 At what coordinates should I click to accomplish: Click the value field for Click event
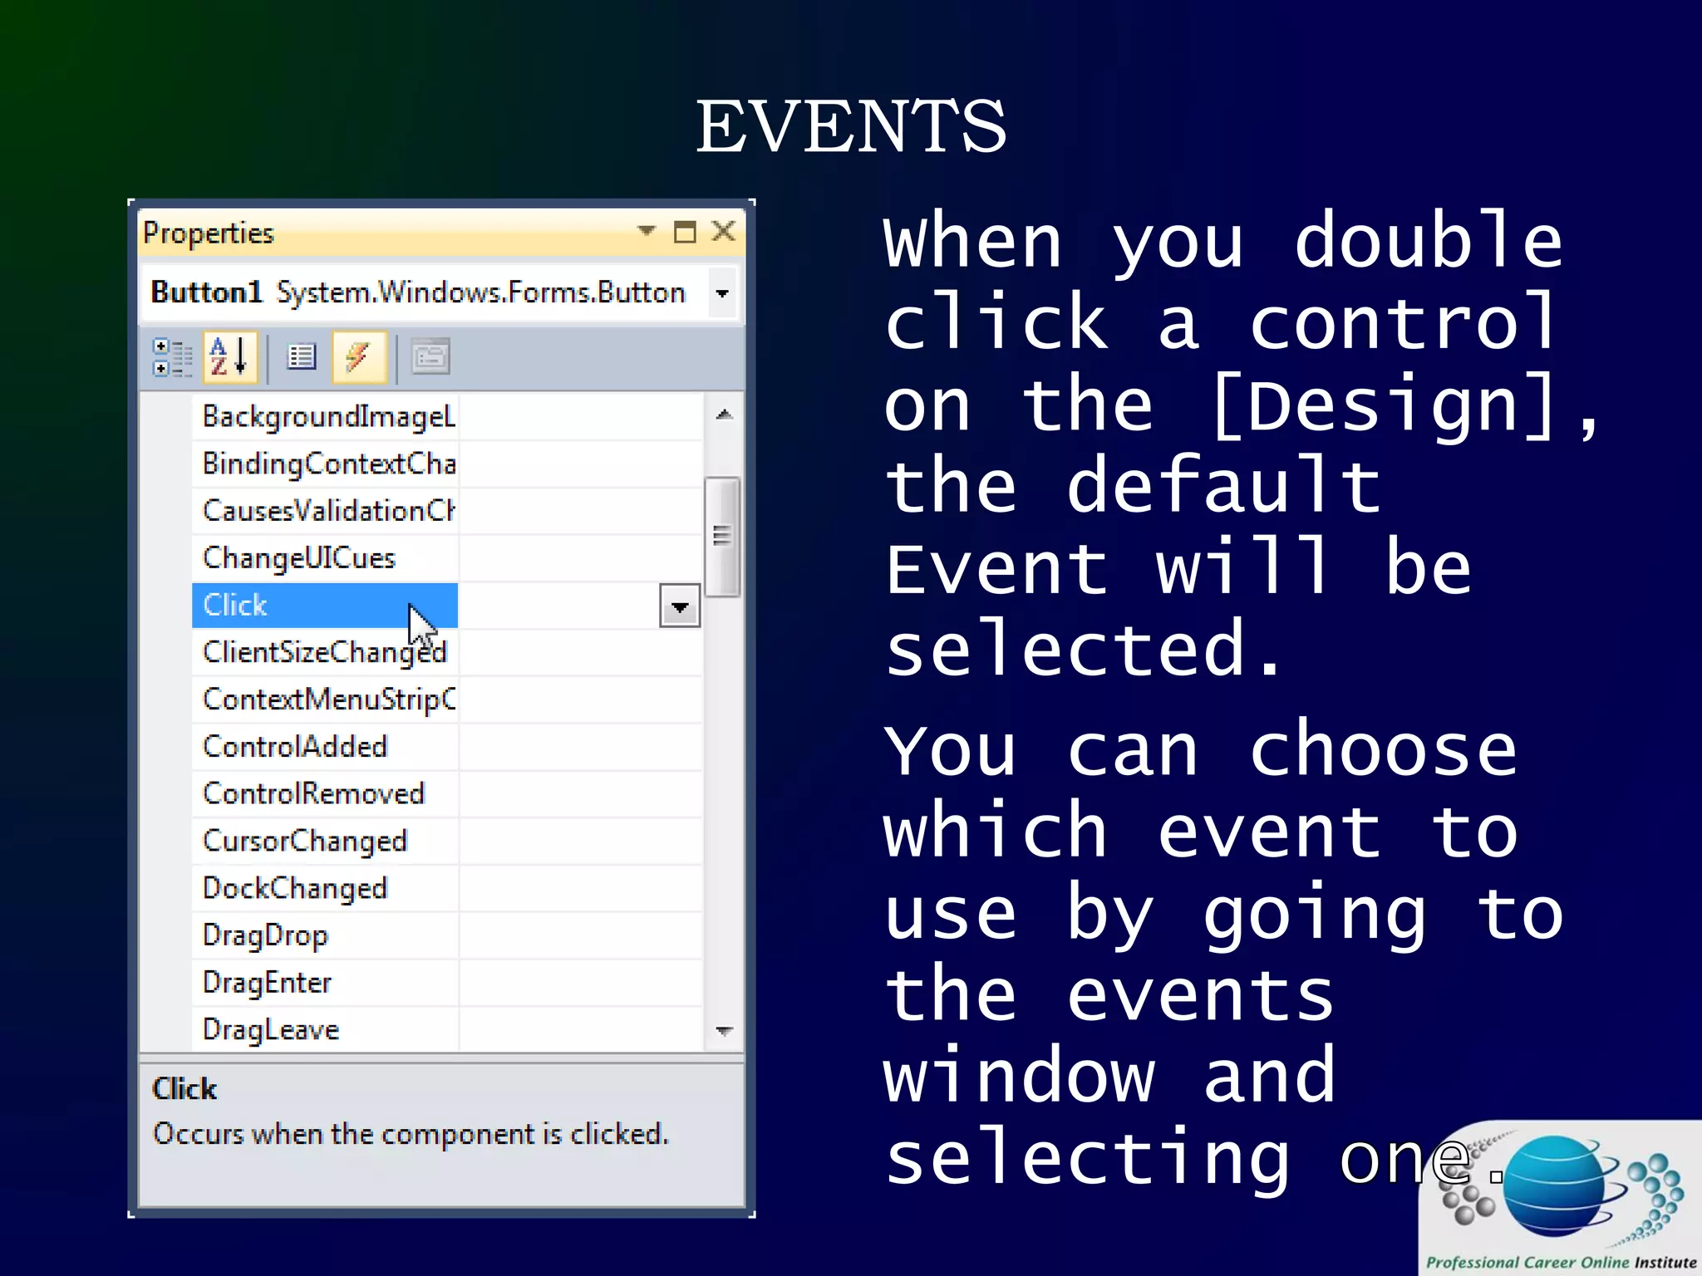click(x=559, y=606)
